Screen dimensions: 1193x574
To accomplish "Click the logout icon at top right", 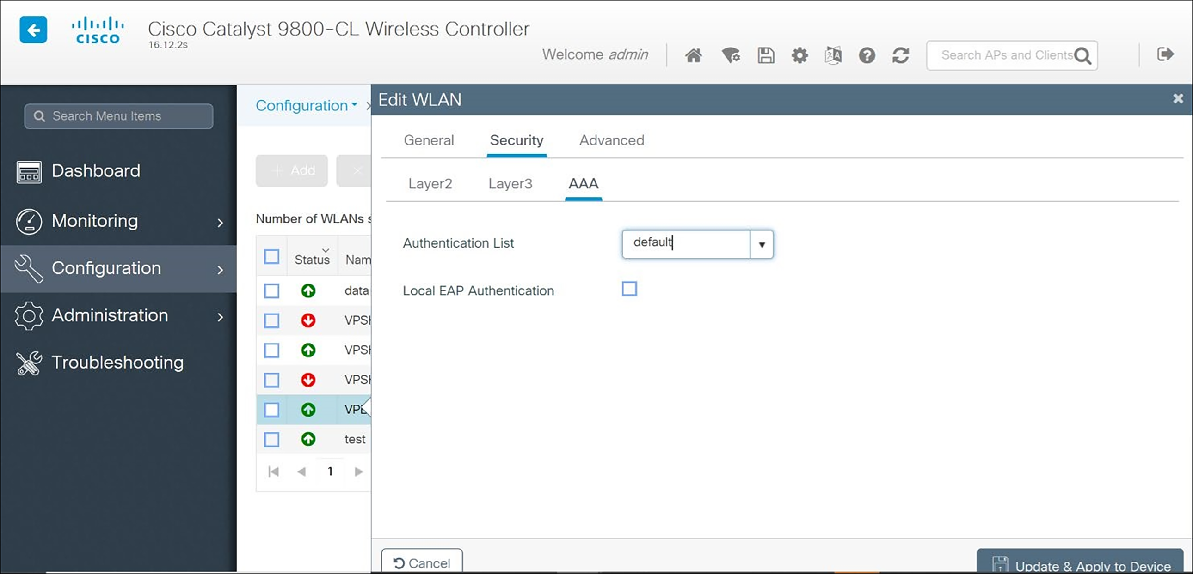I will pos(1165,54).
